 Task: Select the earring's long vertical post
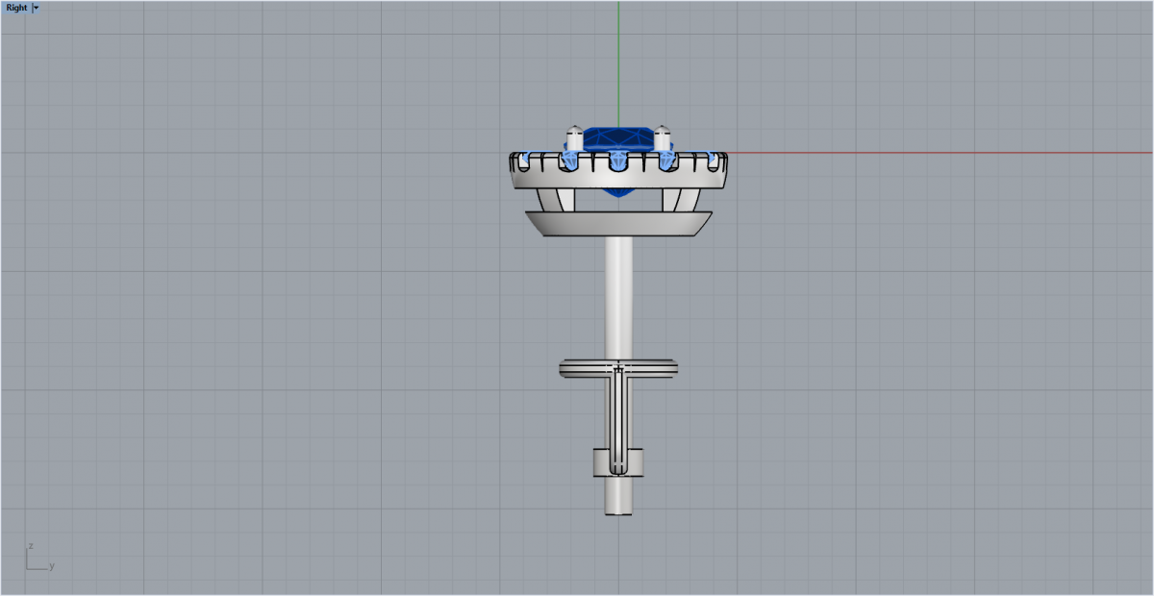point(618,299)
